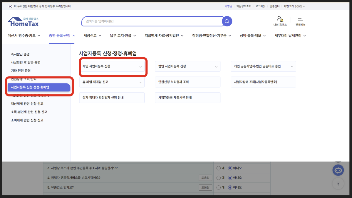Expand the 법인 사업자등록 신청 dropdown
Screen dimensions: 352x198
point(217,66)
